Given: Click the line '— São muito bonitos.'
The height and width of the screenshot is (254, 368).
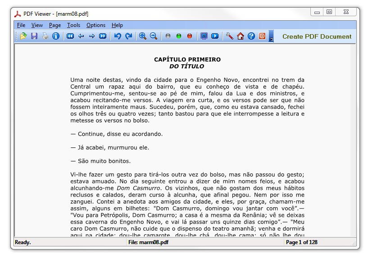Looking at the screenshot, I should point(100,161).
